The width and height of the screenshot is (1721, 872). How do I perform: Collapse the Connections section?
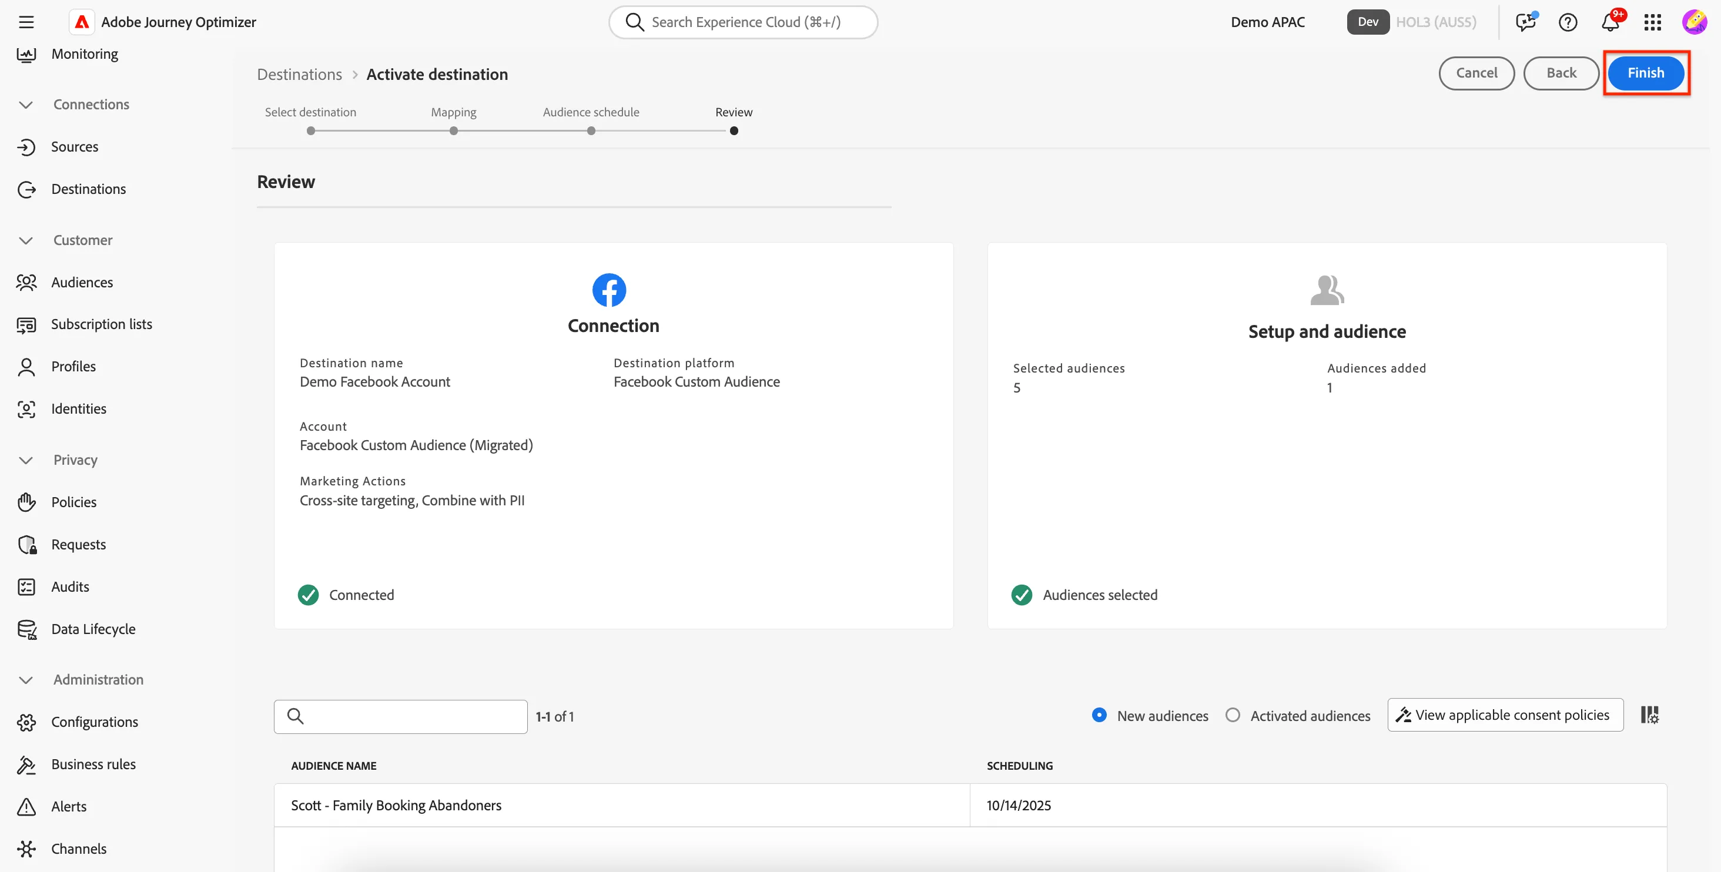tap(26, 105)
